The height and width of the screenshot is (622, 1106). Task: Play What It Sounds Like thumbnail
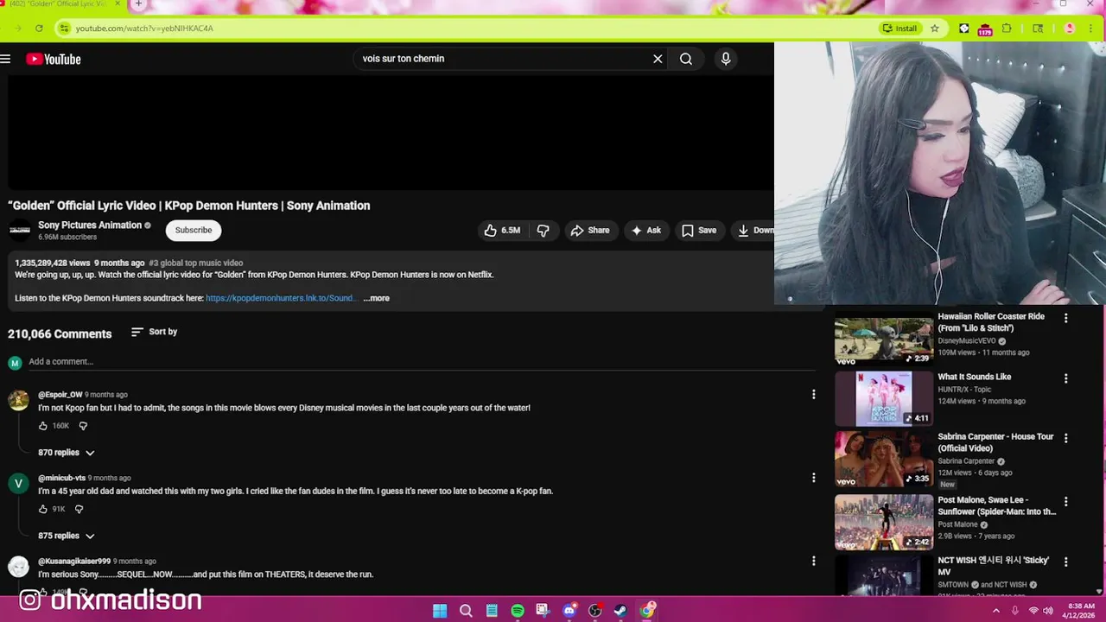[x=884, y=399]
